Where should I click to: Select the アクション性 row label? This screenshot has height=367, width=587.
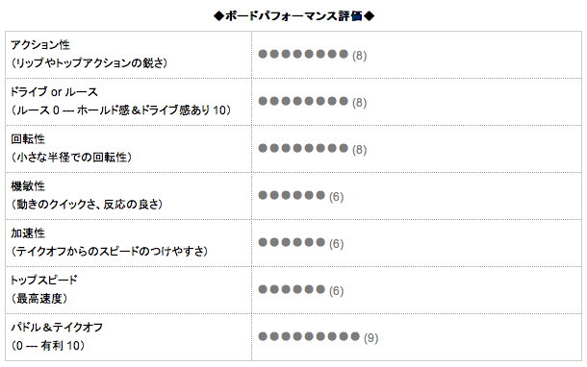(40, 45)
